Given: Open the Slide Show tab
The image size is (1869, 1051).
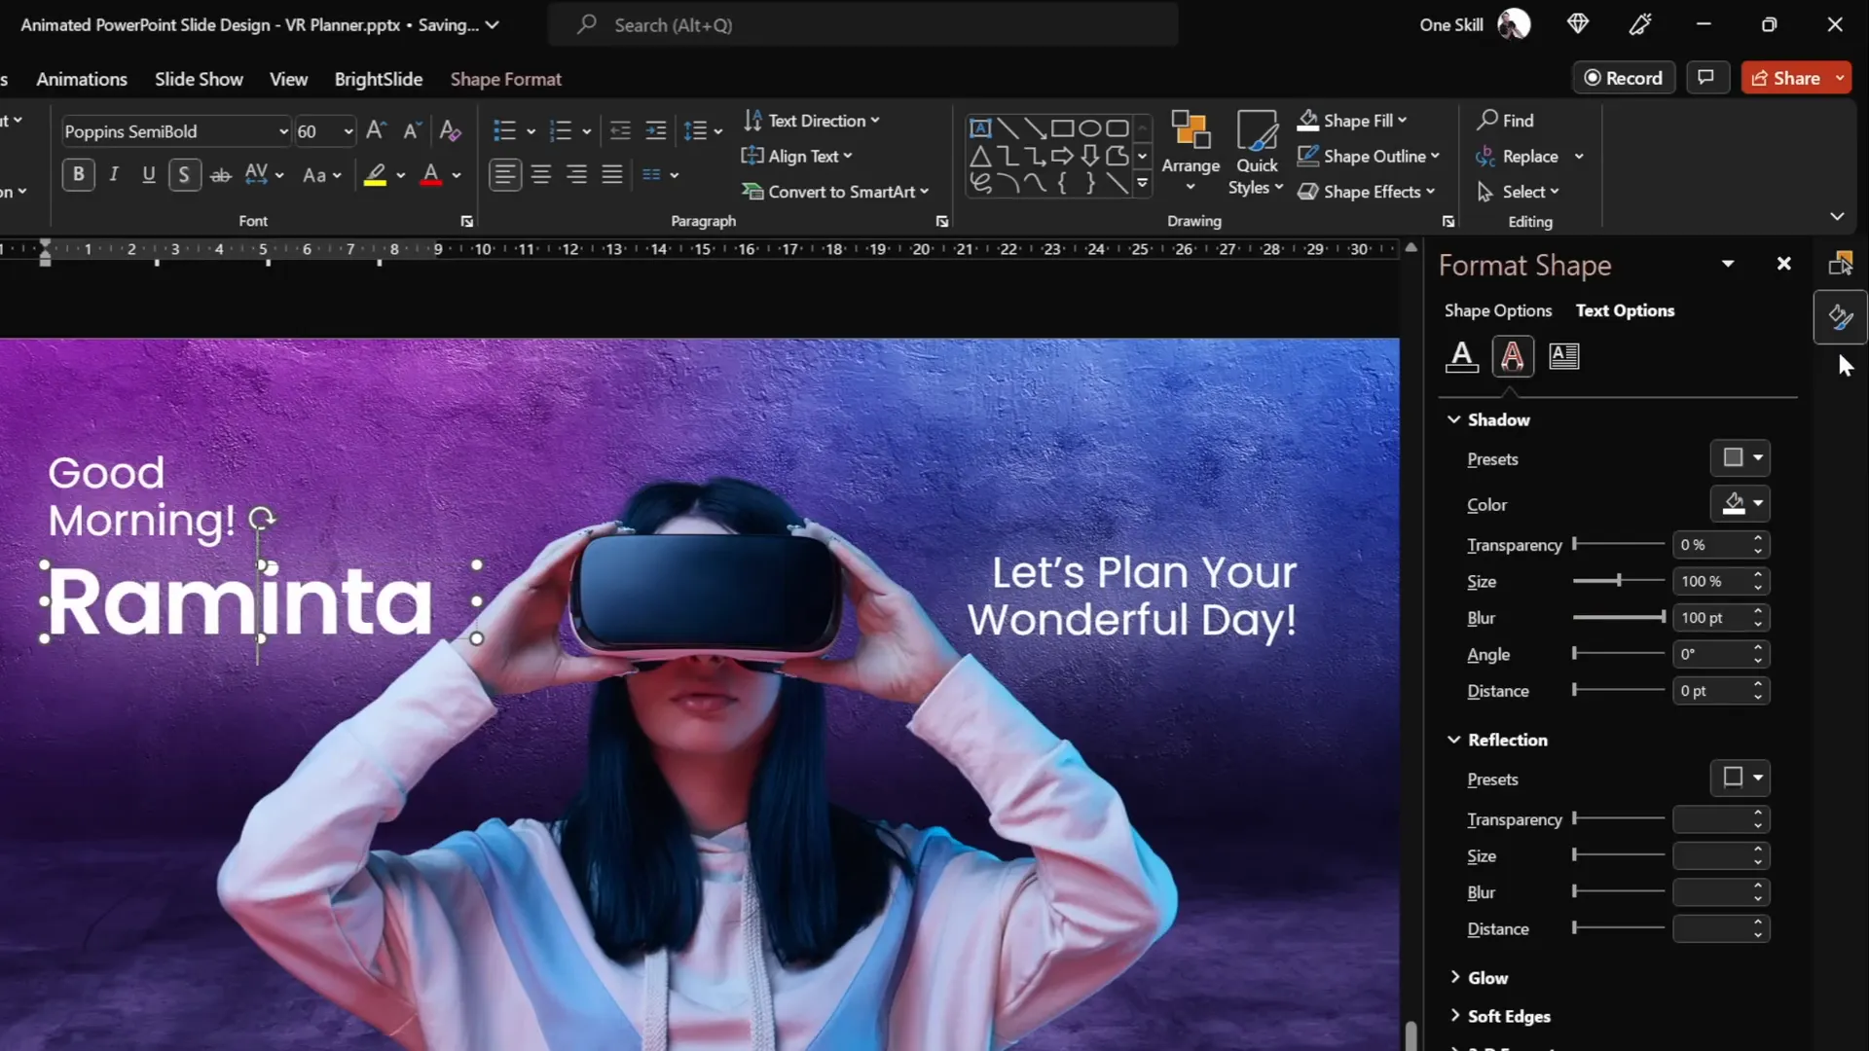Looking at the screenshot, I should [x=199, y=79].
